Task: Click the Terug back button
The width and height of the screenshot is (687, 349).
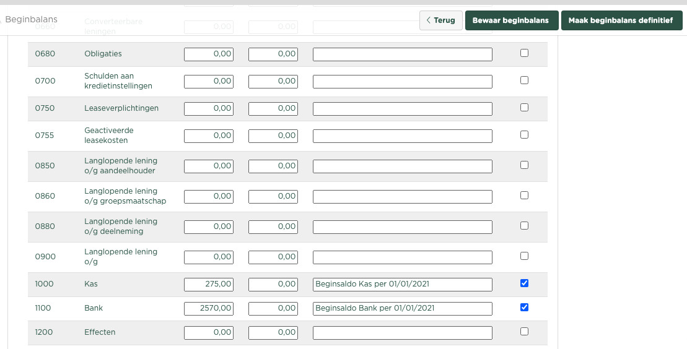Action: coord(440,20)
